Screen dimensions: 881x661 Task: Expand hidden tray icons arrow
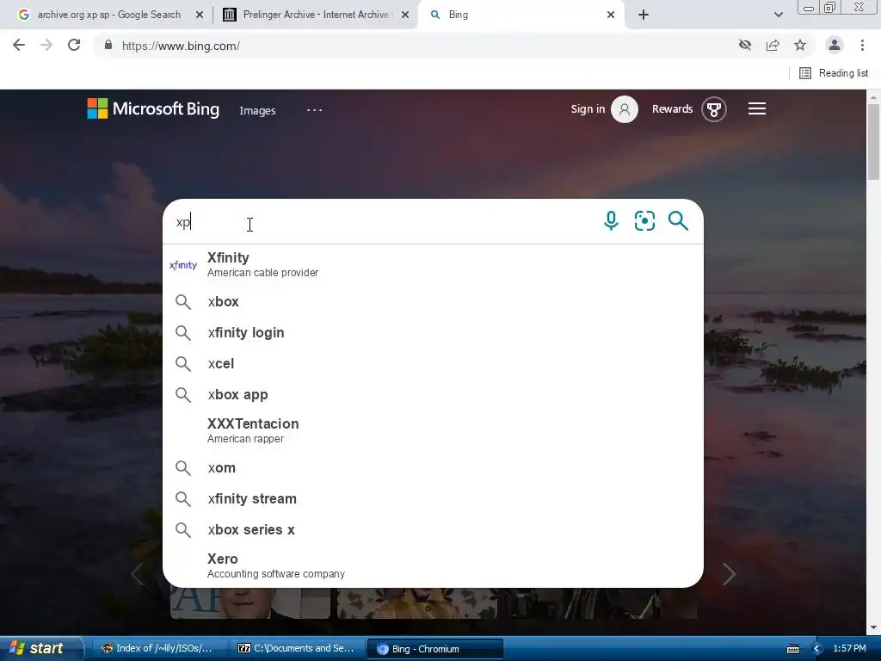(817, 649)
